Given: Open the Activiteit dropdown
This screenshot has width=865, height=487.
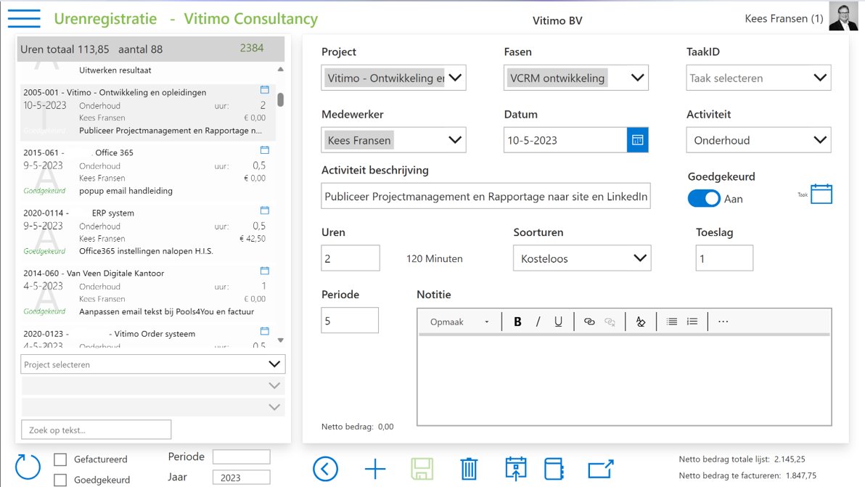Looking at the screenshot, I should 758,140.
